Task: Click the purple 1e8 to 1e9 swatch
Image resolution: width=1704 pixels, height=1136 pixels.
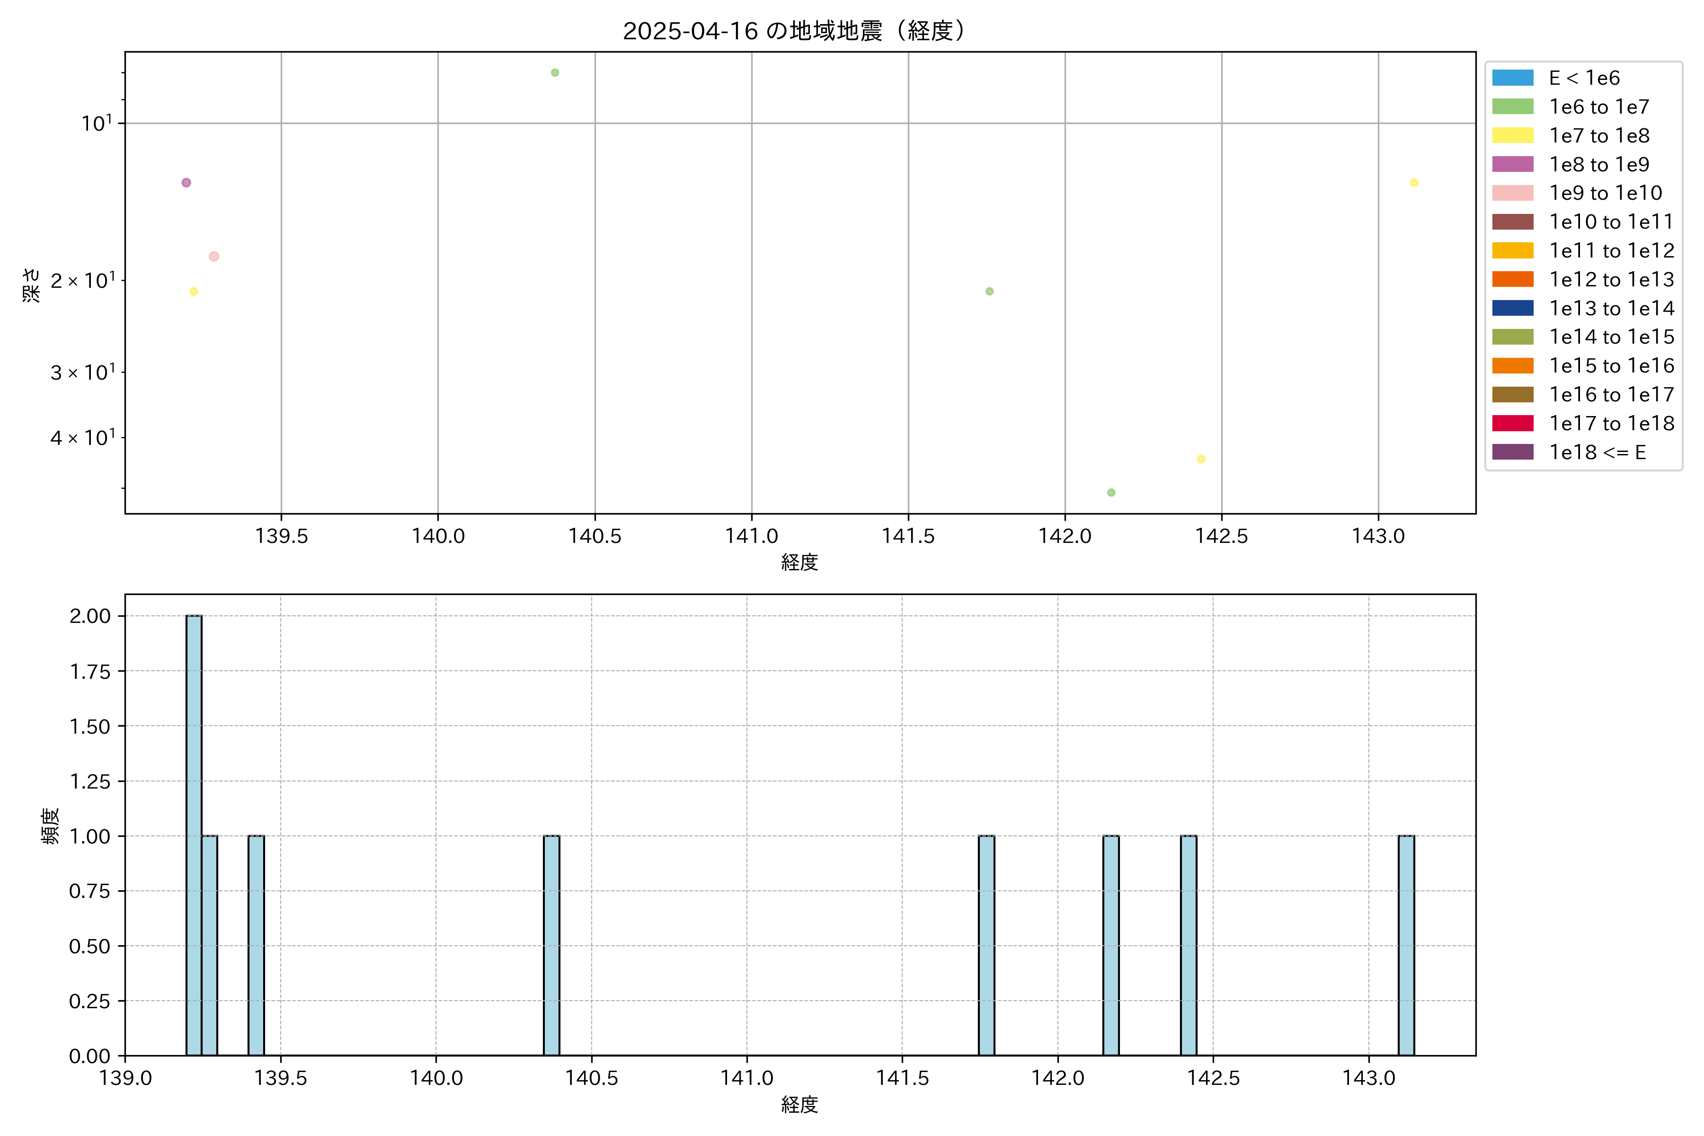Action: point(1513,164)
